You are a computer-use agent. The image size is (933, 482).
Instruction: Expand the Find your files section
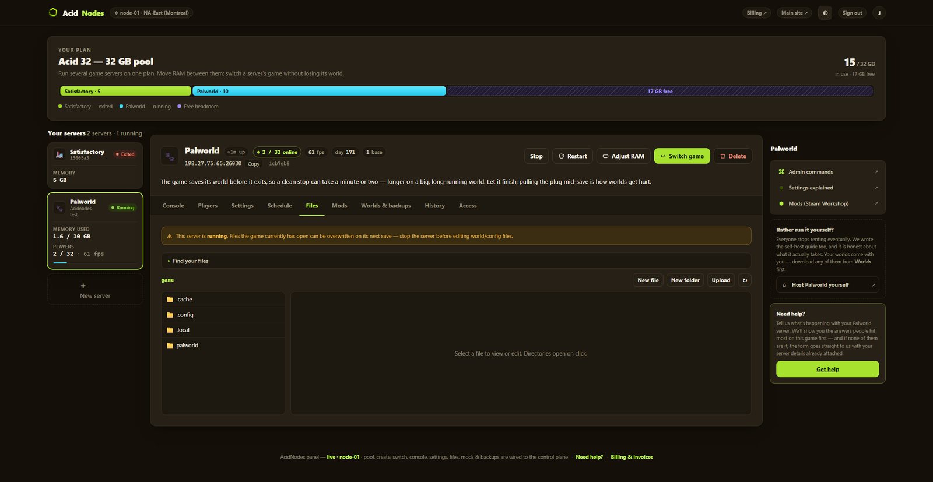(x=456, y=261)
